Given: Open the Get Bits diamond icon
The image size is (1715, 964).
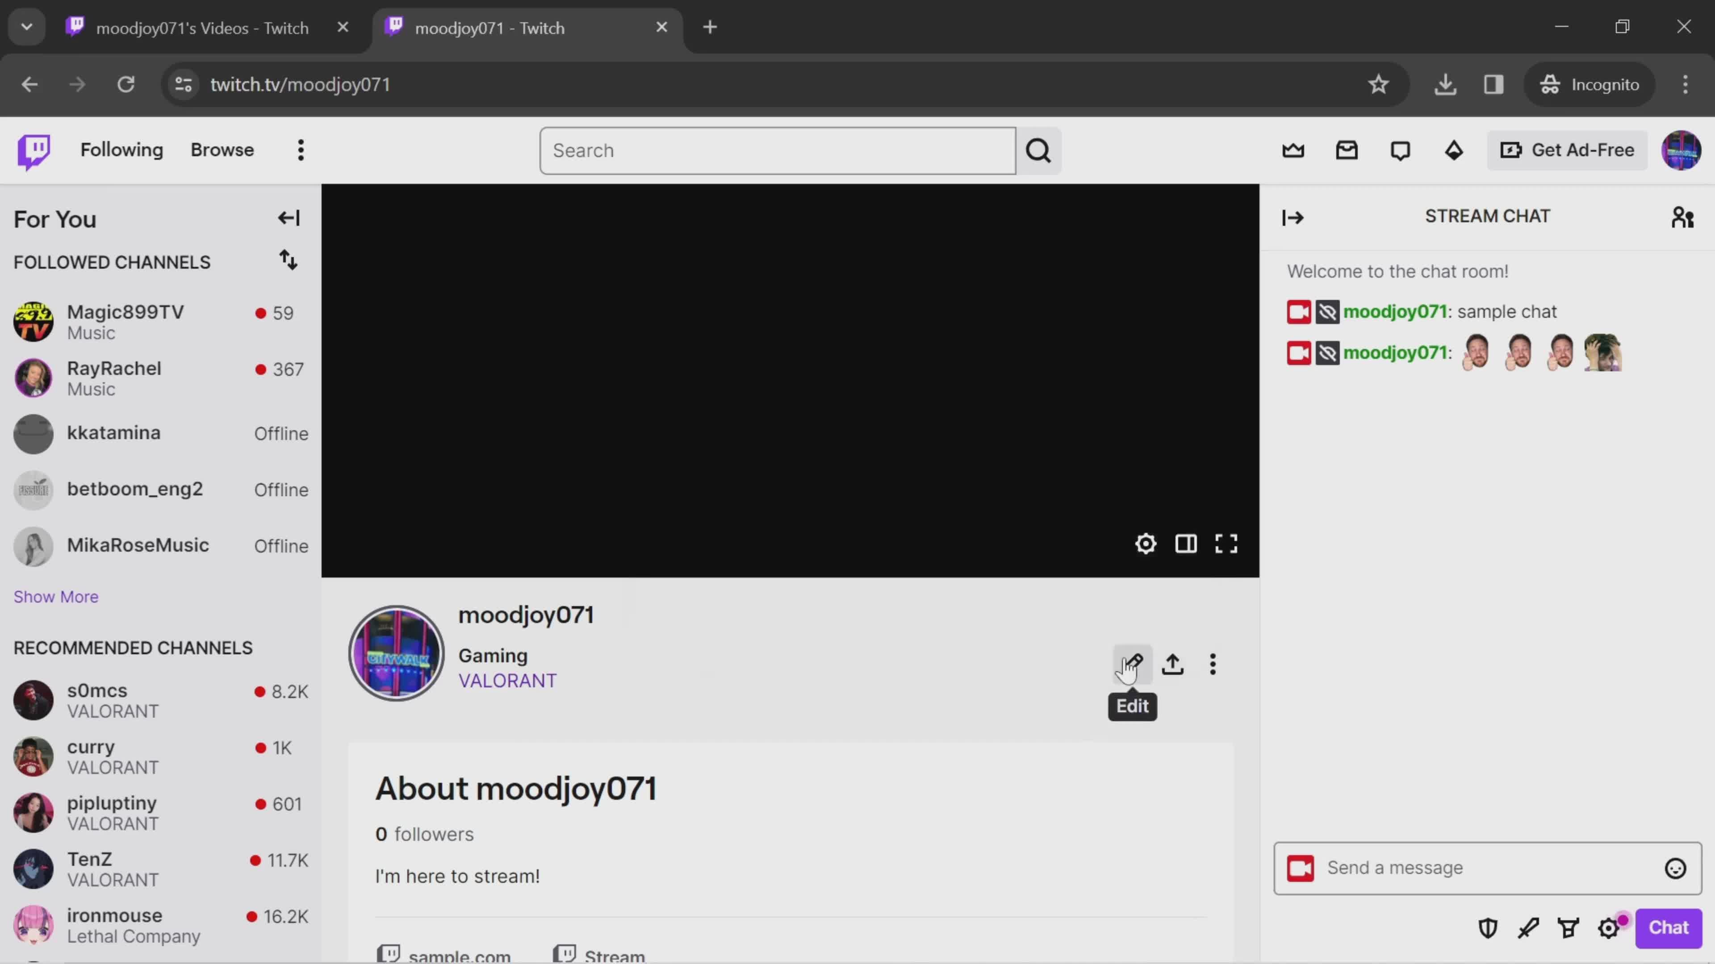Looking at the screenshot, I should tap(1453, 150).
